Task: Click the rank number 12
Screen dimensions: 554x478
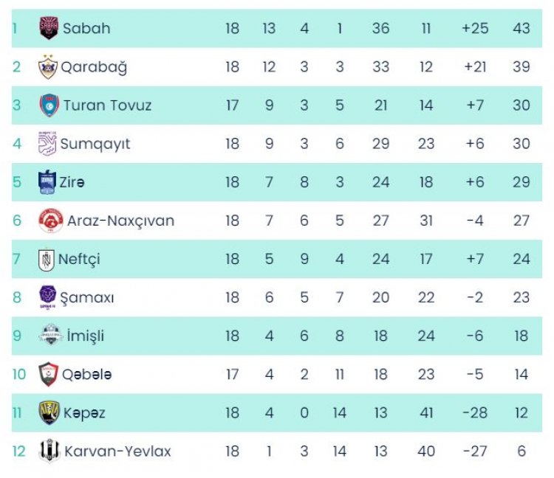Action: 18,451
